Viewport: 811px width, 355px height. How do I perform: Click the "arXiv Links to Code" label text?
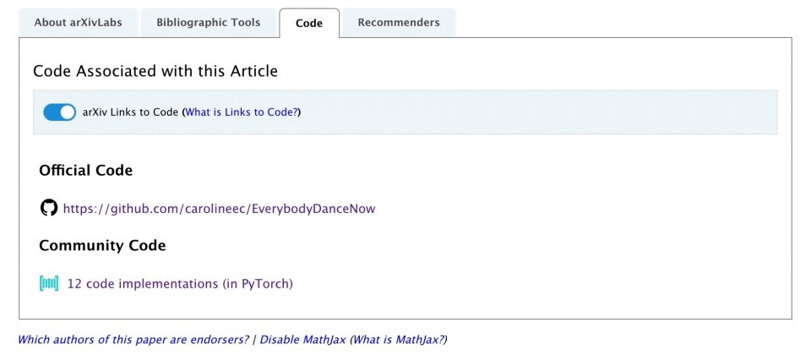point(130,112)
